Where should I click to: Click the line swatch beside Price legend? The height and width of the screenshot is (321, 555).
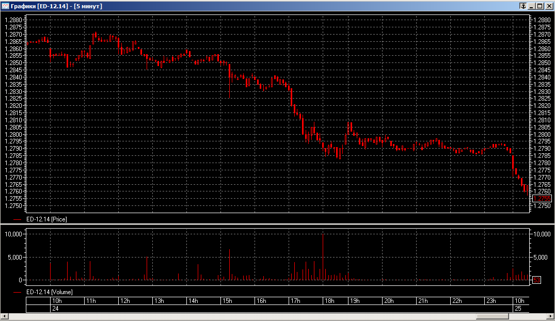click(x=18, y=219)
